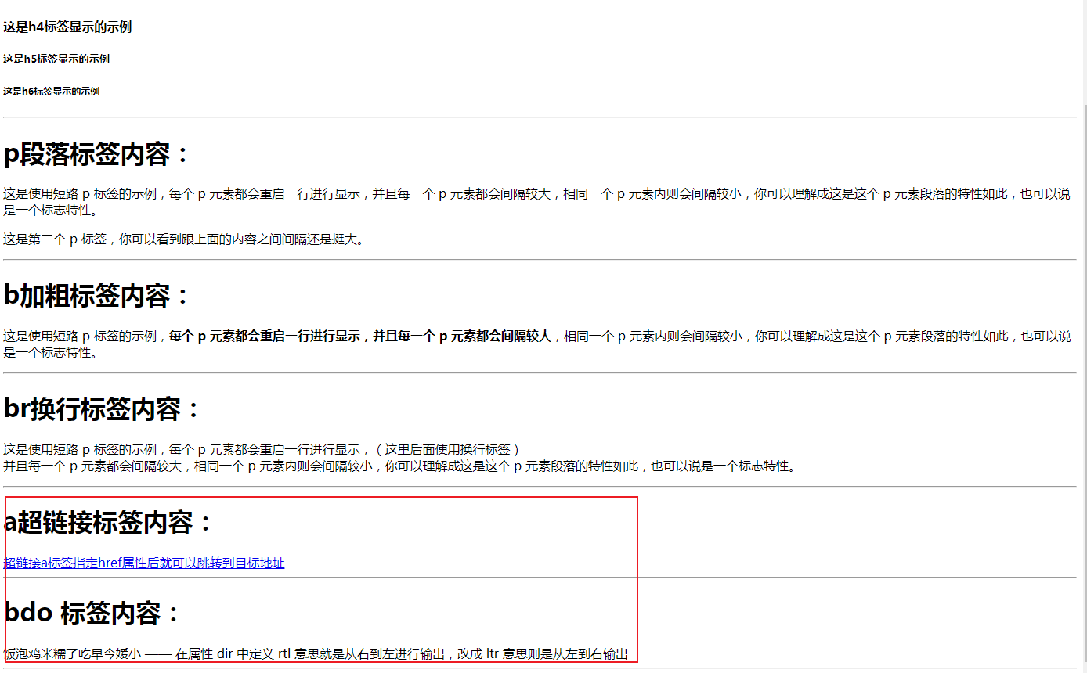Click the heading 'br换行标签内容：'
Viewport: 1087px width, 673px height.
click(x=103, y=408)
